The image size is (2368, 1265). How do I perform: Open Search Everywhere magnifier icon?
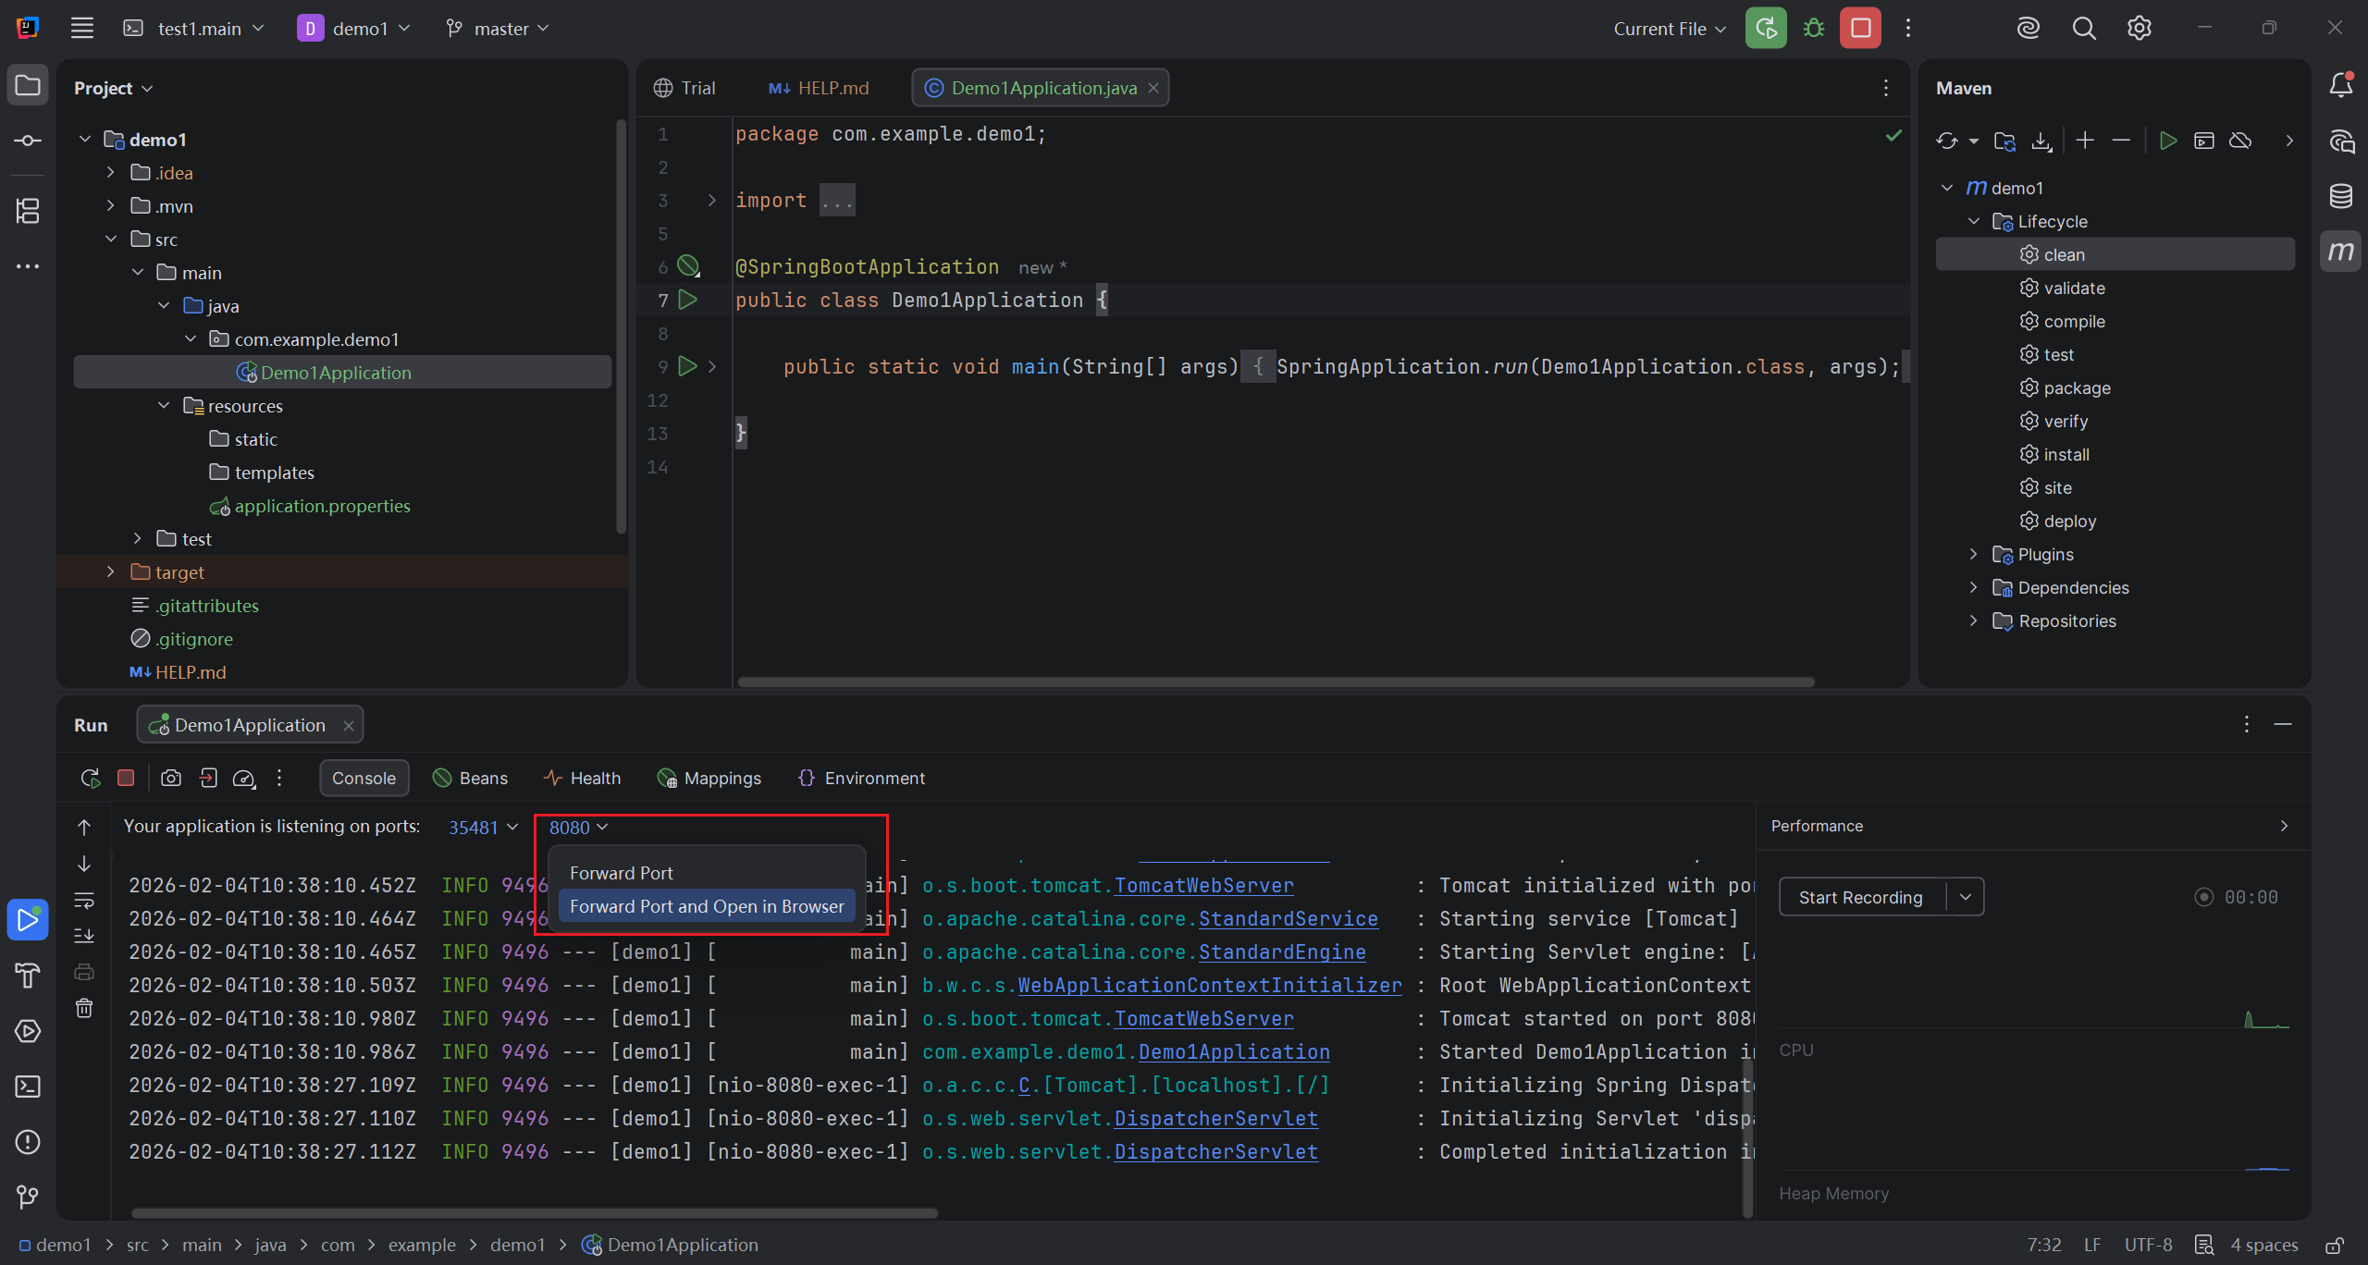2083,29
